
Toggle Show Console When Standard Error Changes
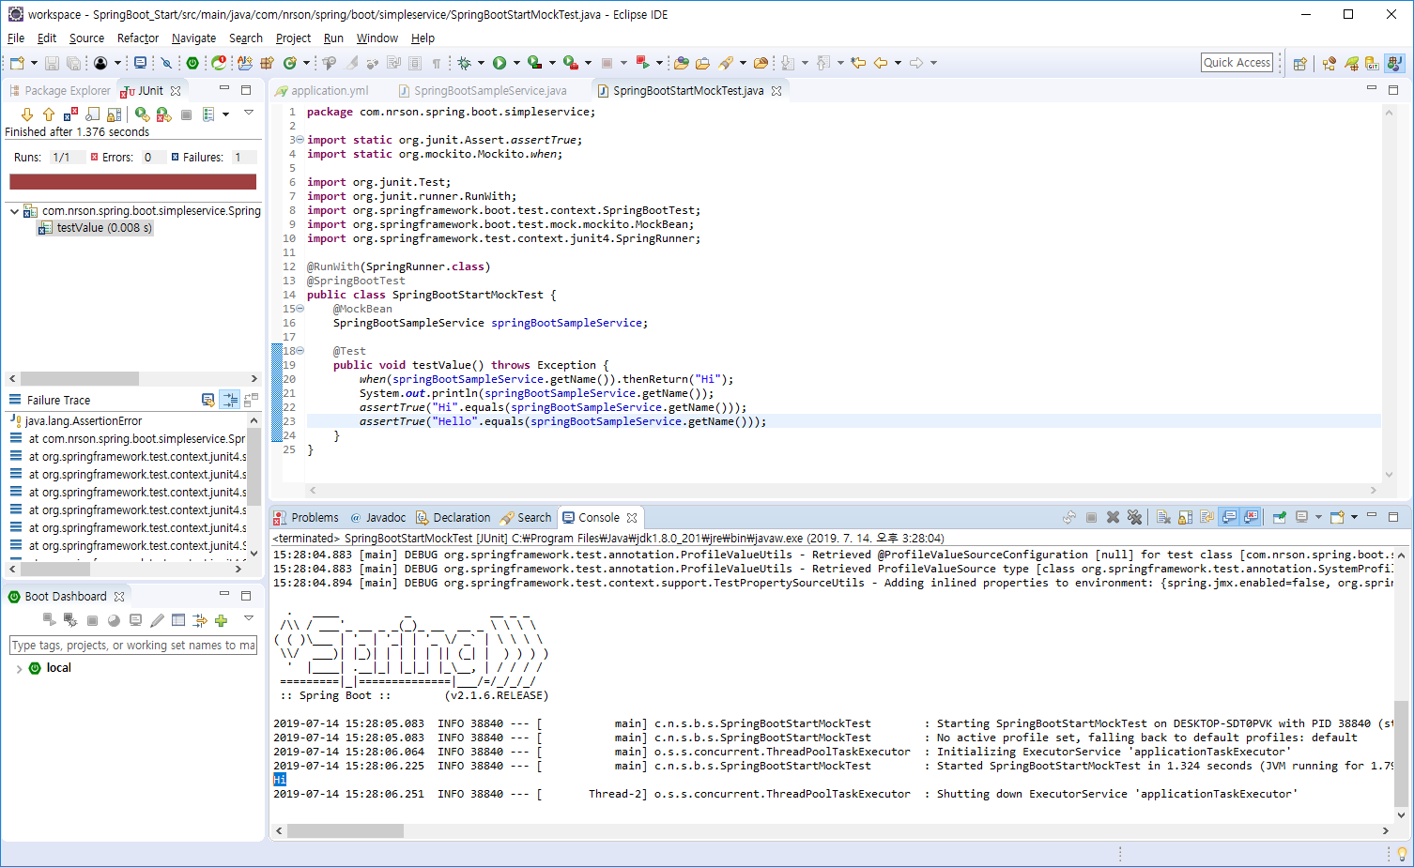pyautogui.click(x=1251, y=517)
